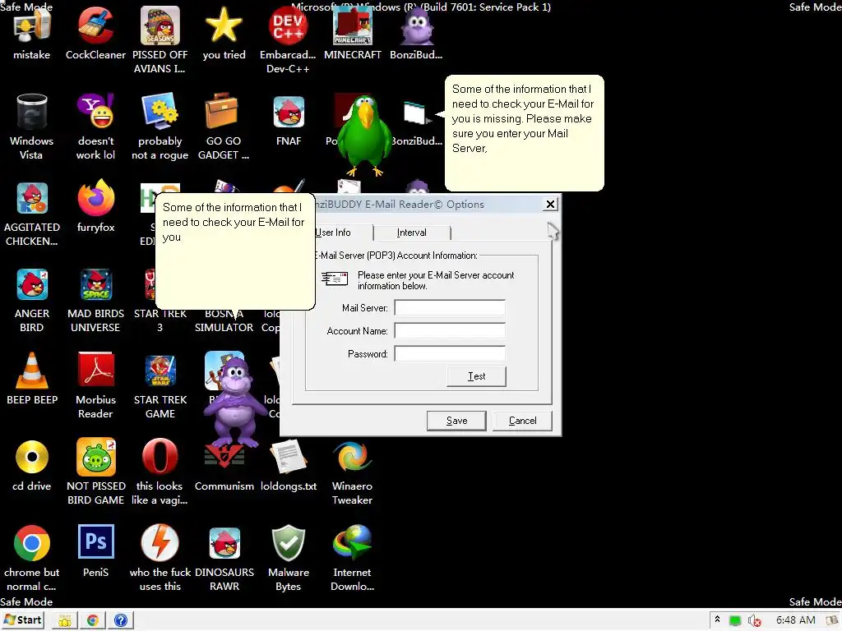Open the GO GO GADGET briefcase icon
Viewport: 842px width, 631px height.
coord(221,112)
